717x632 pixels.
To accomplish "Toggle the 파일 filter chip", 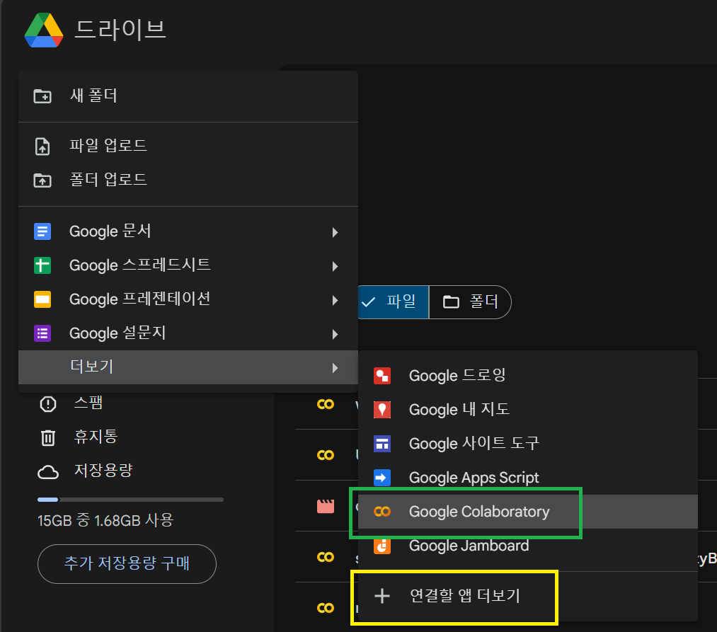I will click(x=393, y=301).
